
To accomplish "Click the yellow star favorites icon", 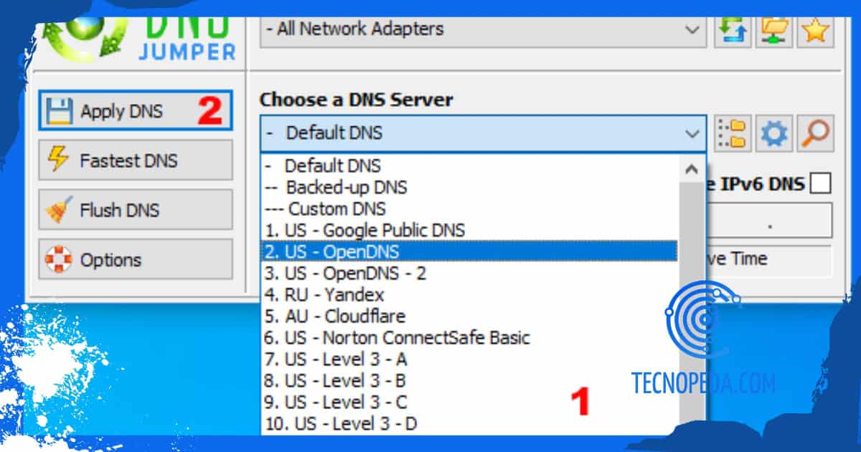I will [816, 30].
